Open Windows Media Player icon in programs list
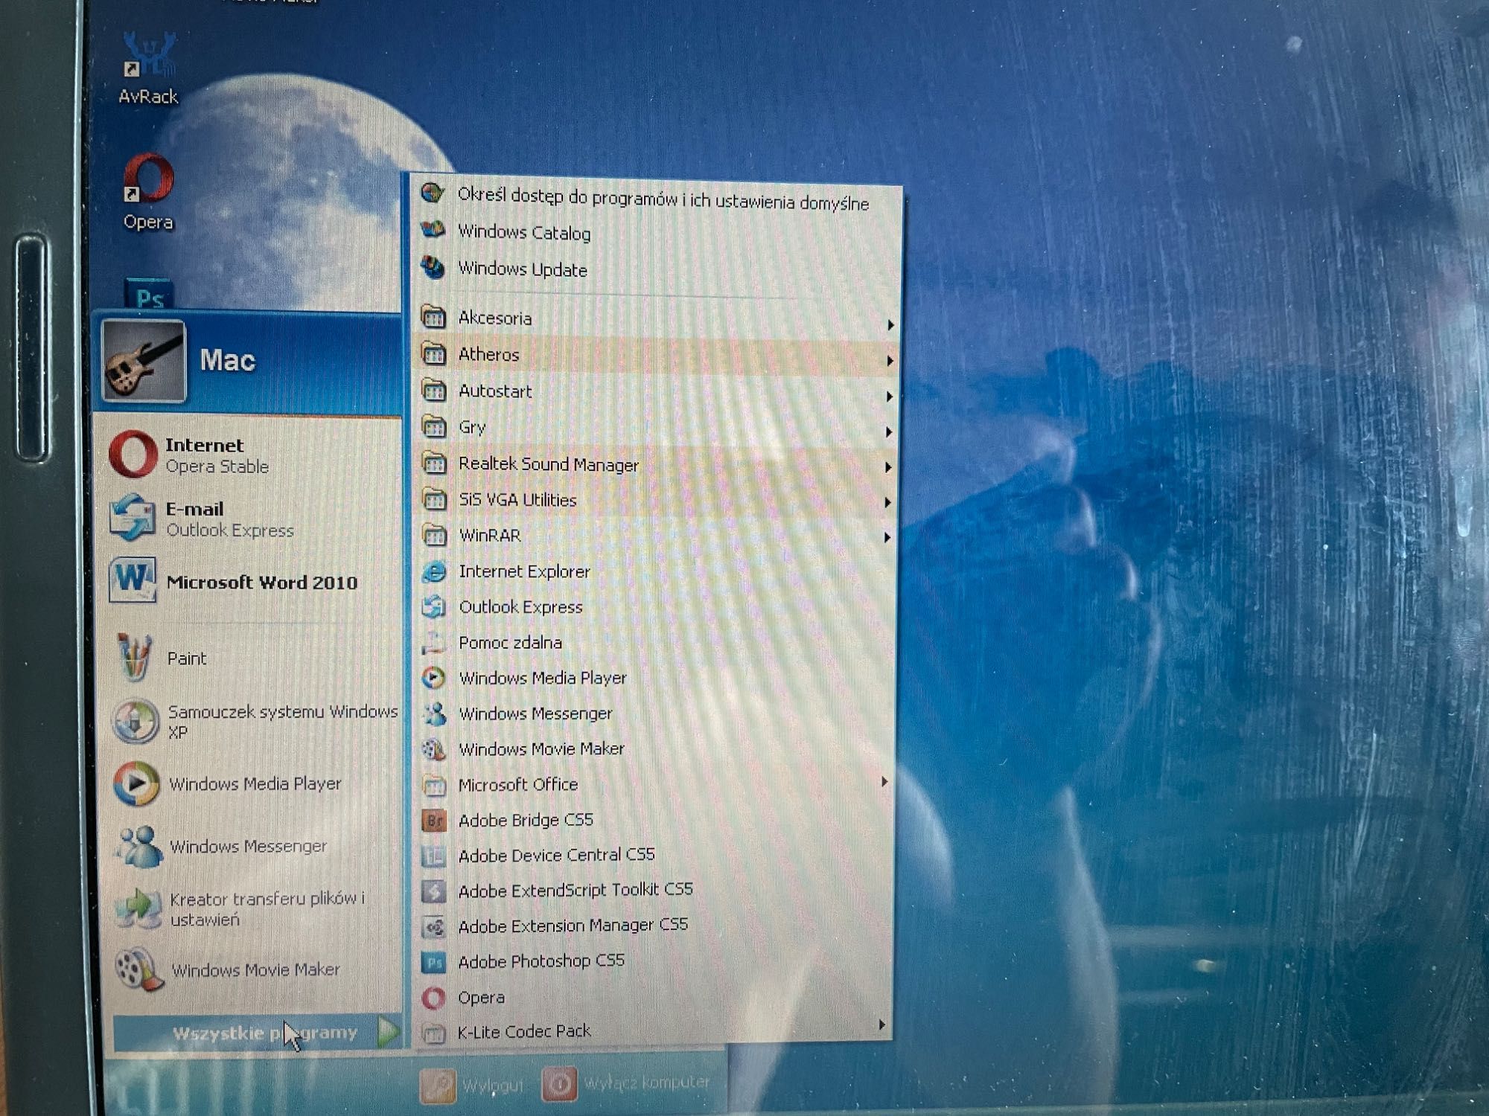 pyautogui.click(x=434, y=678)
